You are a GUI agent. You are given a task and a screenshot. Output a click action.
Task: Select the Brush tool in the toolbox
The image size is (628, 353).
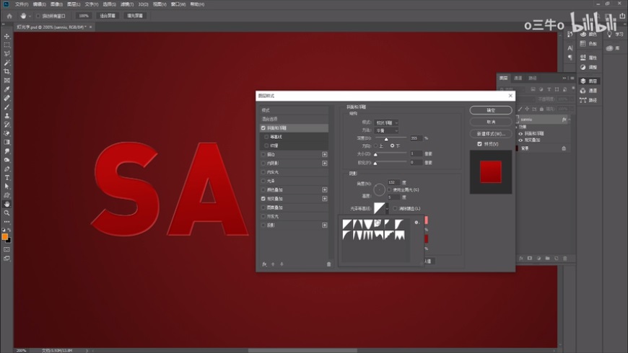7,107
